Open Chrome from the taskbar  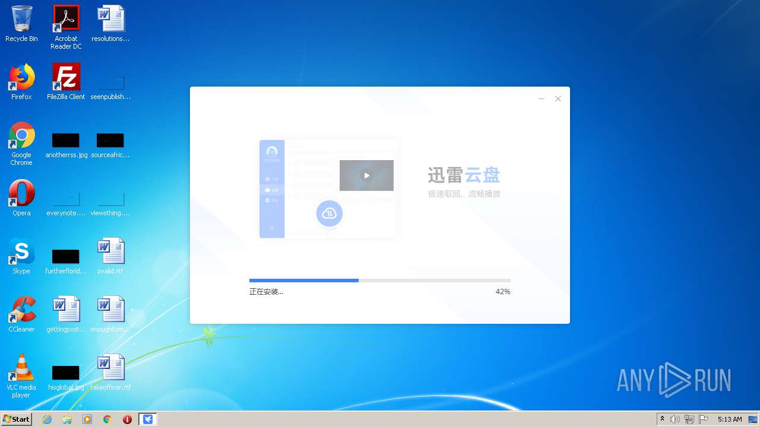click(107, 419)
